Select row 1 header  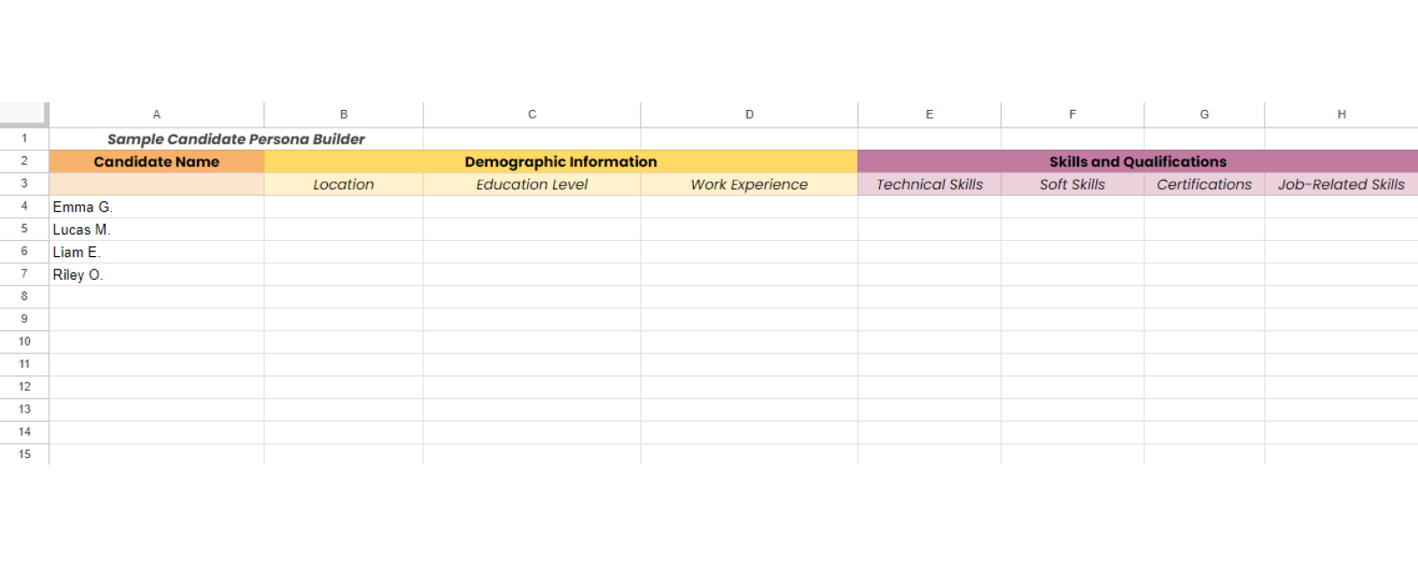point(24,138)
